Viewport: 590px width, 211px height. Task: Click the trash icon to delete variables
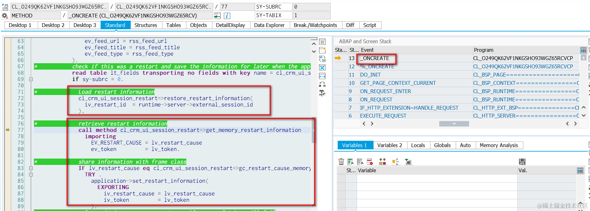[x=341, y=162]
